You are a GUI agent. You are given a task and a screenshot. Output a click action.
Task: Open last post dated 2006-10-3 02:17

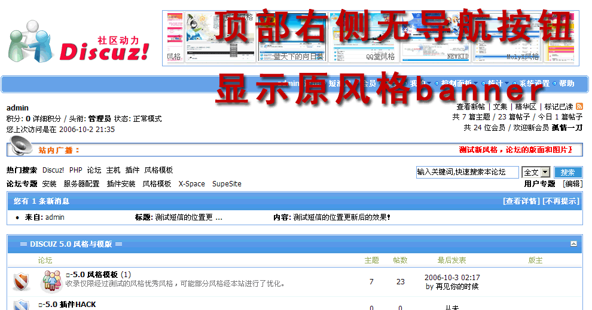(x=452, y=278)
